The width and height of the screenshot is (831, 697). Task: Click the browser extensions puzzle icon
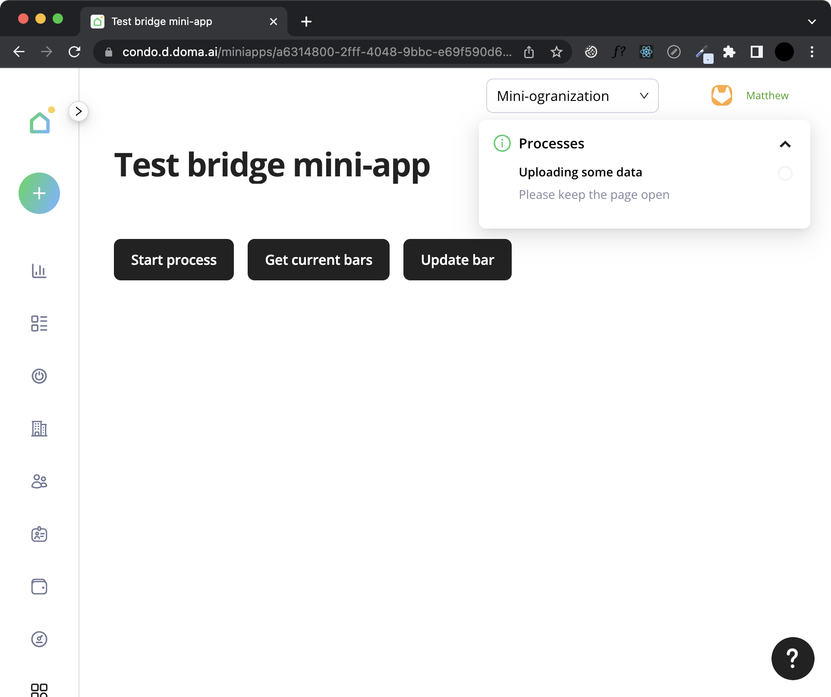coord(730,52)
